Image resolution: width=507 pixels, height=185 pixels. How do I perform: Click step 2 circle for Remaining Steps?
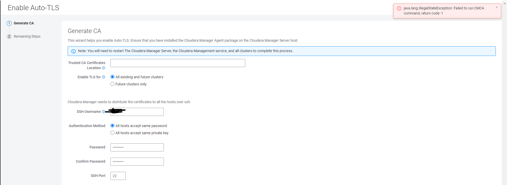pyautogui.click(x=9, y=36)
